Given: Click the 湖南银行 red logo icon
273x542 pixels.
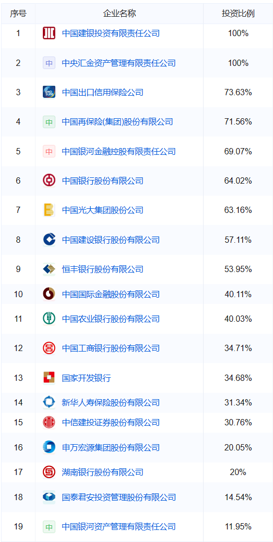Looking at the screenshot, I should 49,472.
